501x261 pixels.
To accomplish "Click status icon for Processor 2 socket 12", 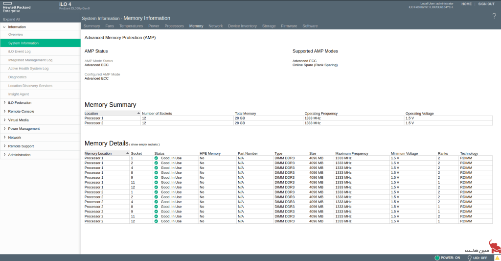I will pyautogui.click(x=156, y=221).
